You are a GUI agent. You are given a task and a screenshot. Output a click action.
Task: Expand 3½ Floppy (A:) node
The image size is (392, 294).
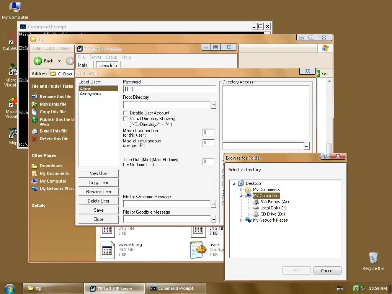248,202
